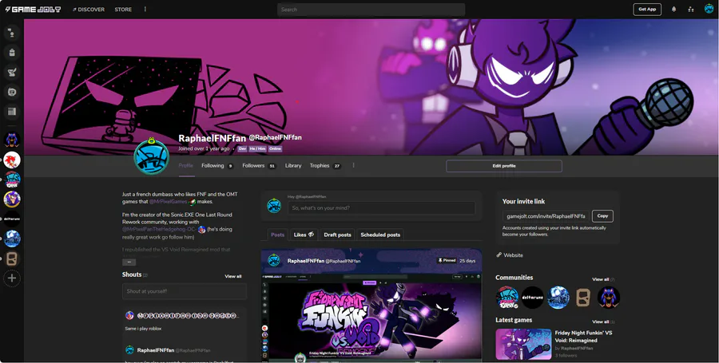
Task: View all shouts
Action: (x=233, y=276)
